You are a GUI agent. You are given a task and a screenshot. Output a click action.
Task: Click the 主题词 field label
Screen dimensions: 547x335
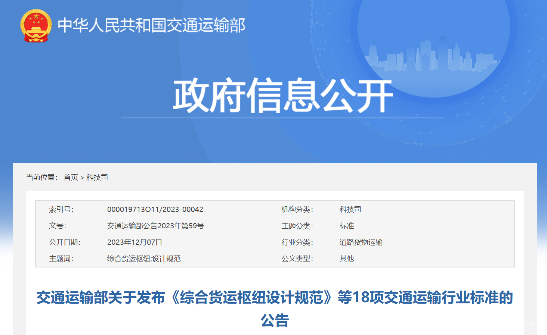click(x=61, y=259)
